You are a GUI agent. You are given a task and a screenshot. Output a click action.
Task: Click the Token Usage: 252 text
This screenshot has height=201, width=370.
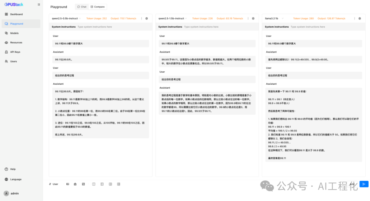pos(97,18)
